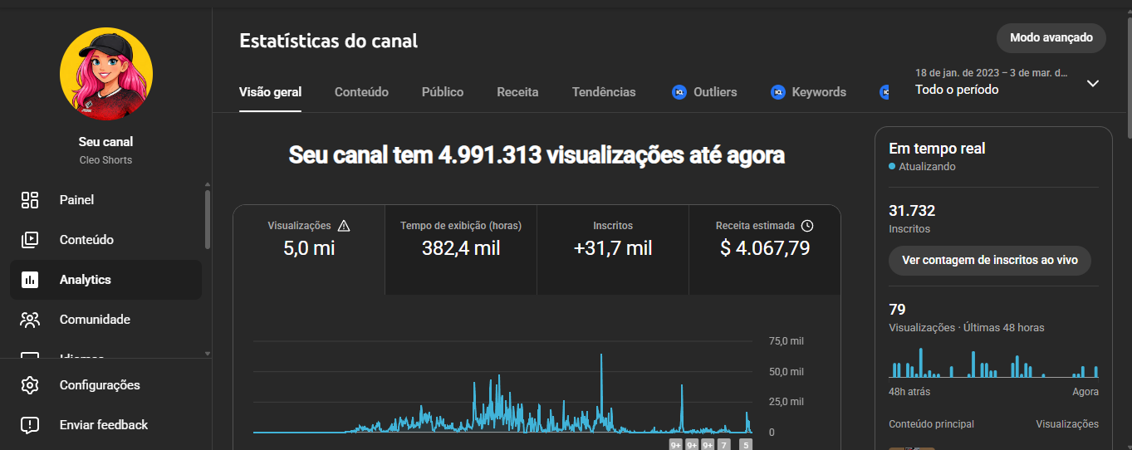Click the '5' video marker under chart

click(746, 445)
